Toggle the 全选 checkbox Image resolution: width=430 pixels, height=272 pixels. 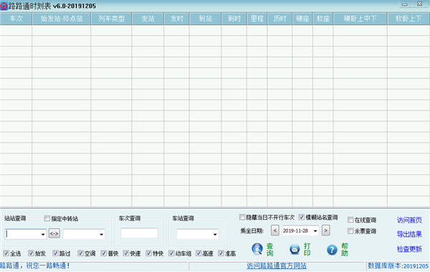6,253
